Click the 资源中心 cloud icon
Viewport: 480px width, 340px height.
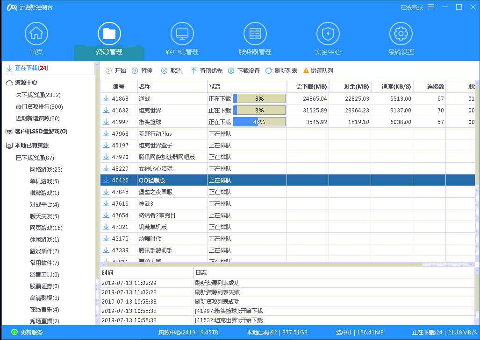pyautogui.click(x=9, y=83)
